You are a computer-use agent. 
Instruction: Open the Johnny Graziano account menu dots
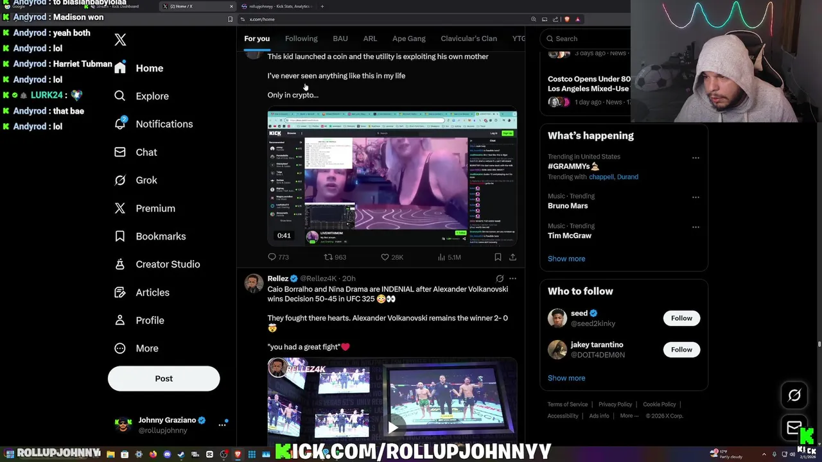tap(222, 424)
